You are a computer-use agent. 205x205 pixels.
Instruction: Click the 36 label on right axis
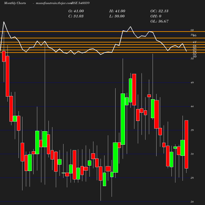point(195,48)
